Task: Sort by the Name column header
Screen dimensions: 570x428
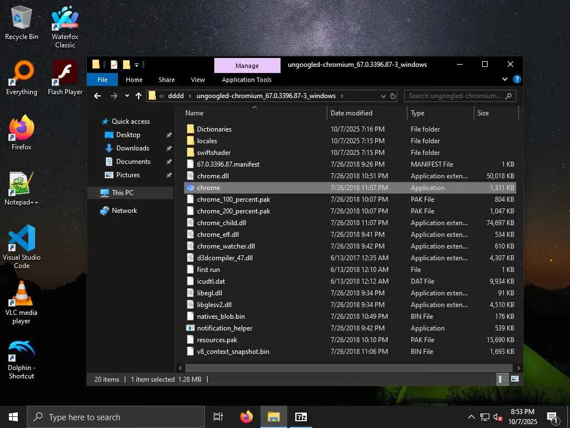Action: 254,113
